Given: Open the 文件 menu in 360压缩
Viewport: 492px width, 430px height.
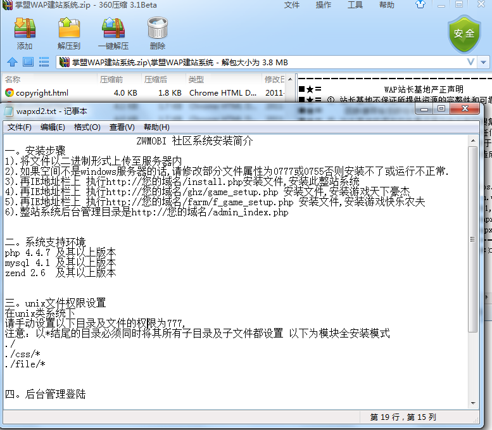Looking at the screenshot, I should [292, 5].
